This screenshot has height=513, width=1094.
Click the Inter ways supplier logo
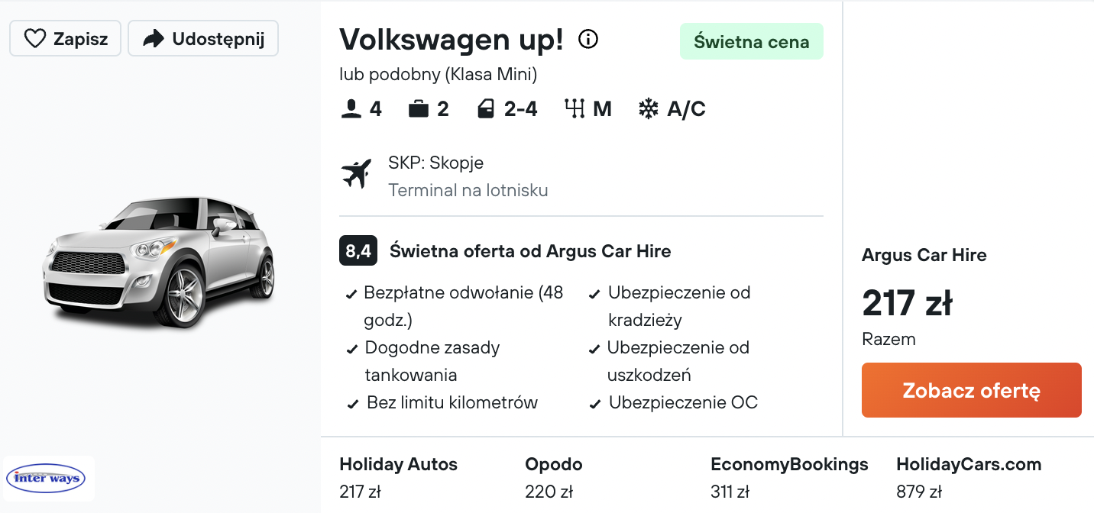coord(49,479)
